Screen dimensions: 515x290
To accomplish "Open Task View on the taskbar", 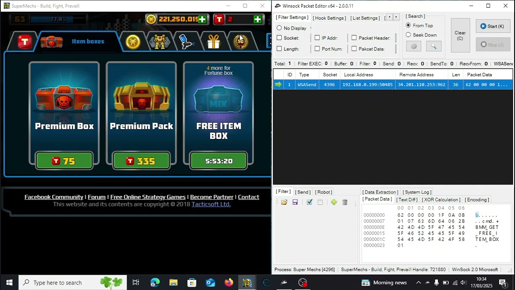I will tap(136, 282).
